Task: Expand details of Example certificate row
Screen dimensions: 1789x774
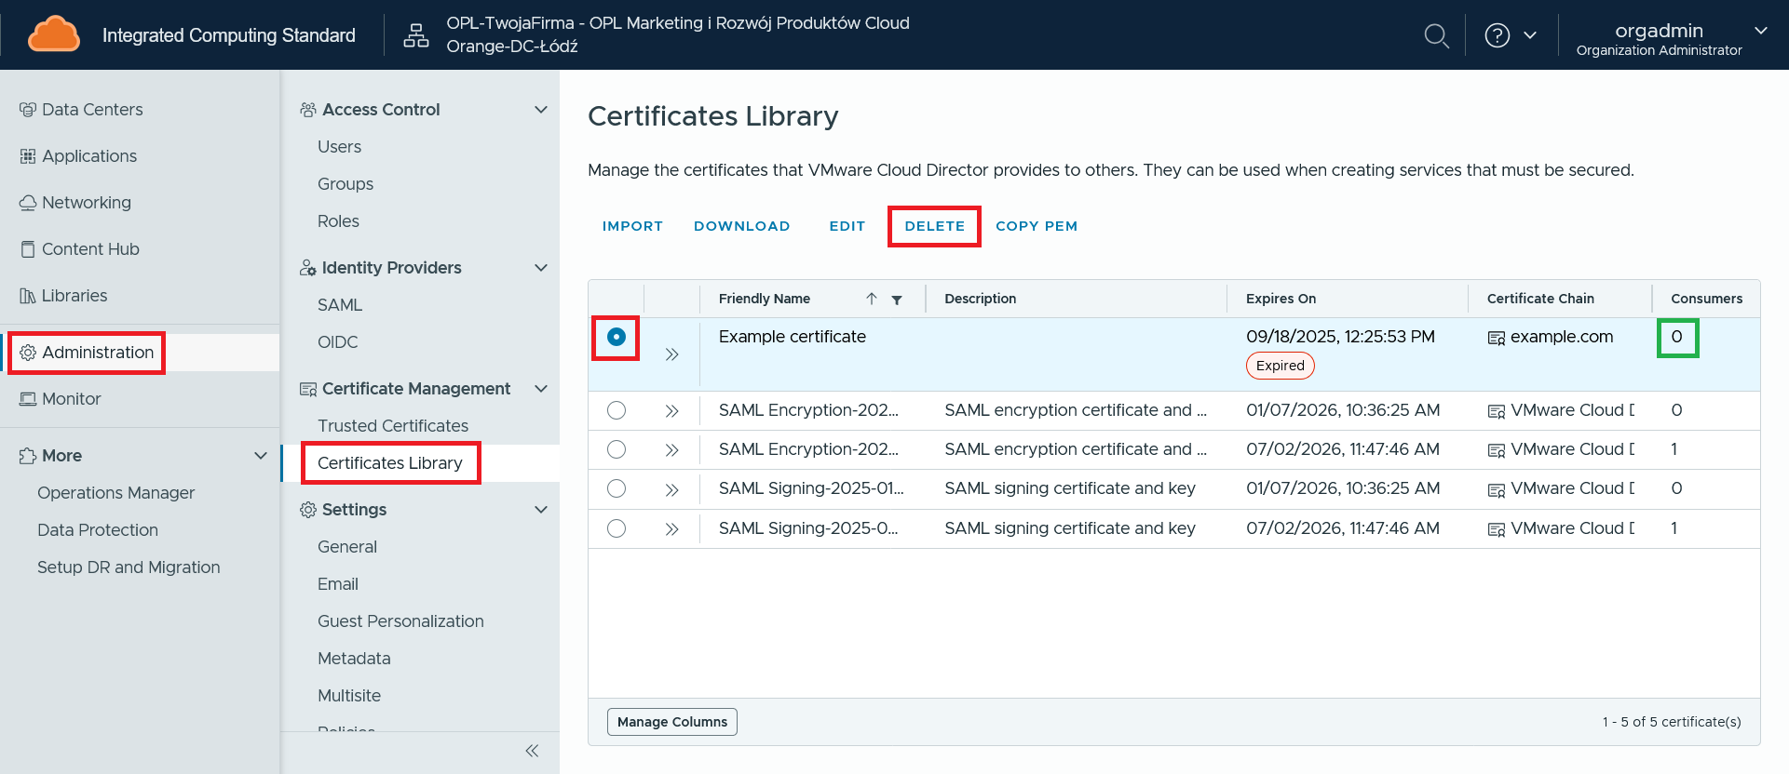Action: pyautogui.click(x=671, y=354)
